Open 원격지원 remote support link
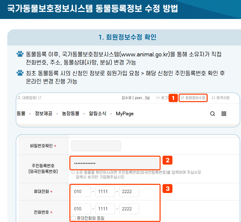 coord(221,98)
